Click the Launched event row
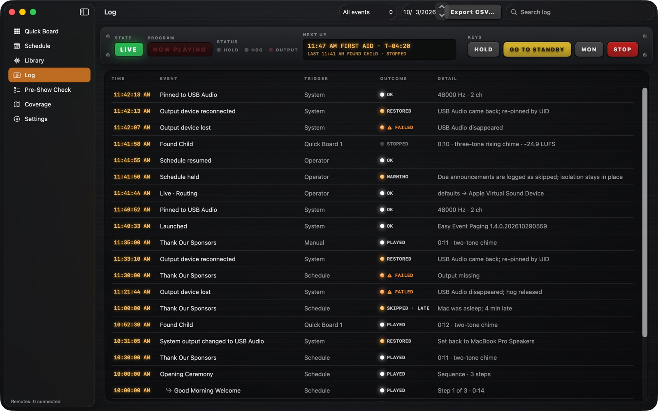 coord(372,226)
